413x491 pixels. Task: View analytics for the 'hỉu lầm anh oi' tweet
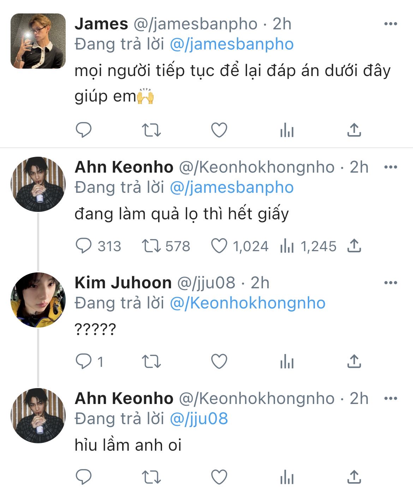[287, 477]
